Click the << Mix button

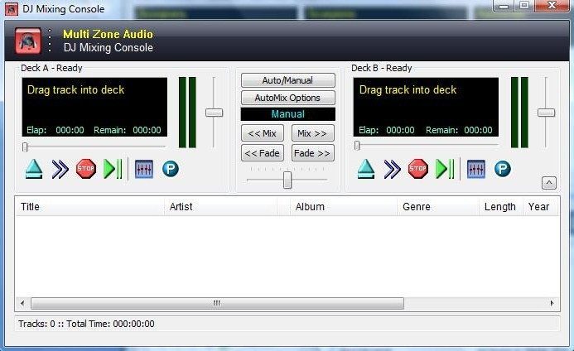tap(263, 133)
